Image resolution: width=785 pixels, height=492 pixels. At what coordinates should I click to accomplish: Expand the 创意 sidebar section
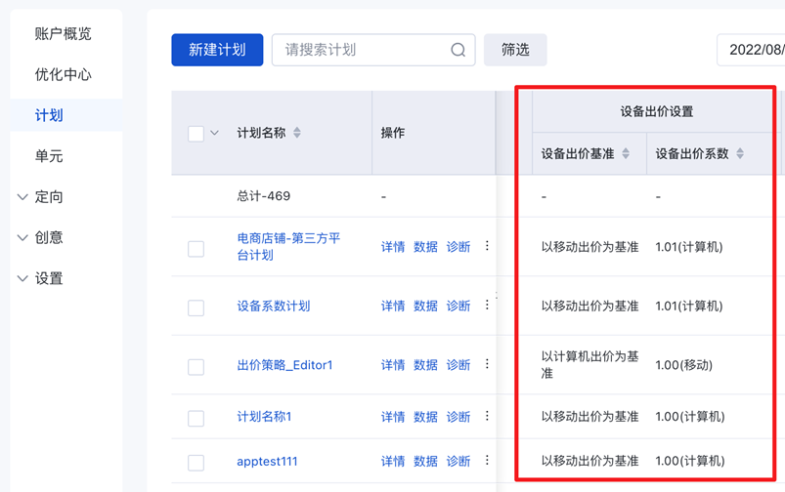point(23,238)
